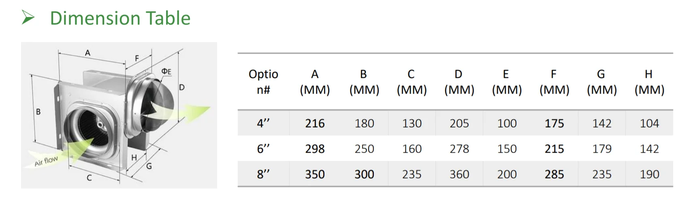The width and height of the screenshot is (697, 208).
Task: Select the A (MM) column header
Action: [315, 82]
